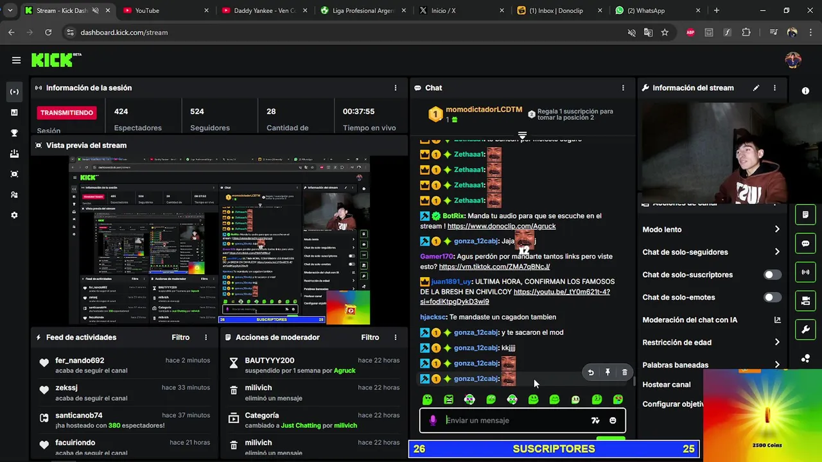Image resolution: width=822 pixels, height=462 pixels.
Task: Open the youtu.be link from juan1891_uy
Action: [515, 296]
